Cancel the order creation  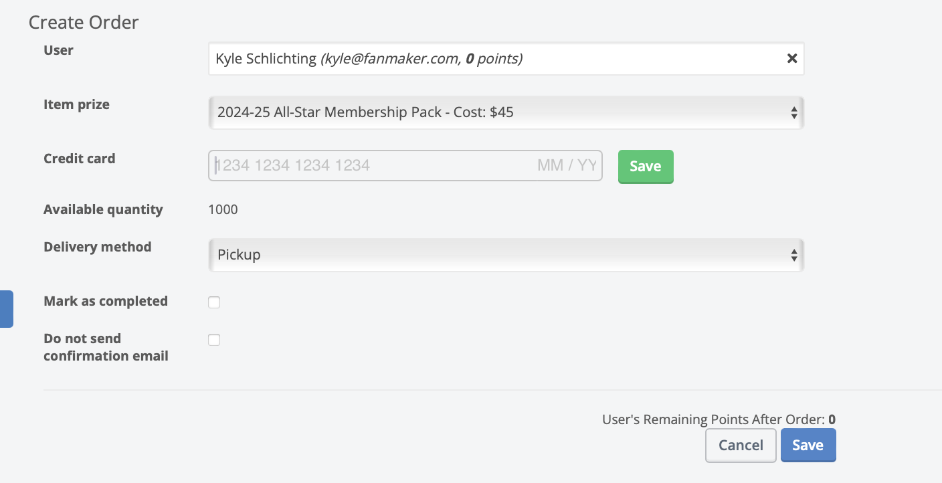click(741, 446)
